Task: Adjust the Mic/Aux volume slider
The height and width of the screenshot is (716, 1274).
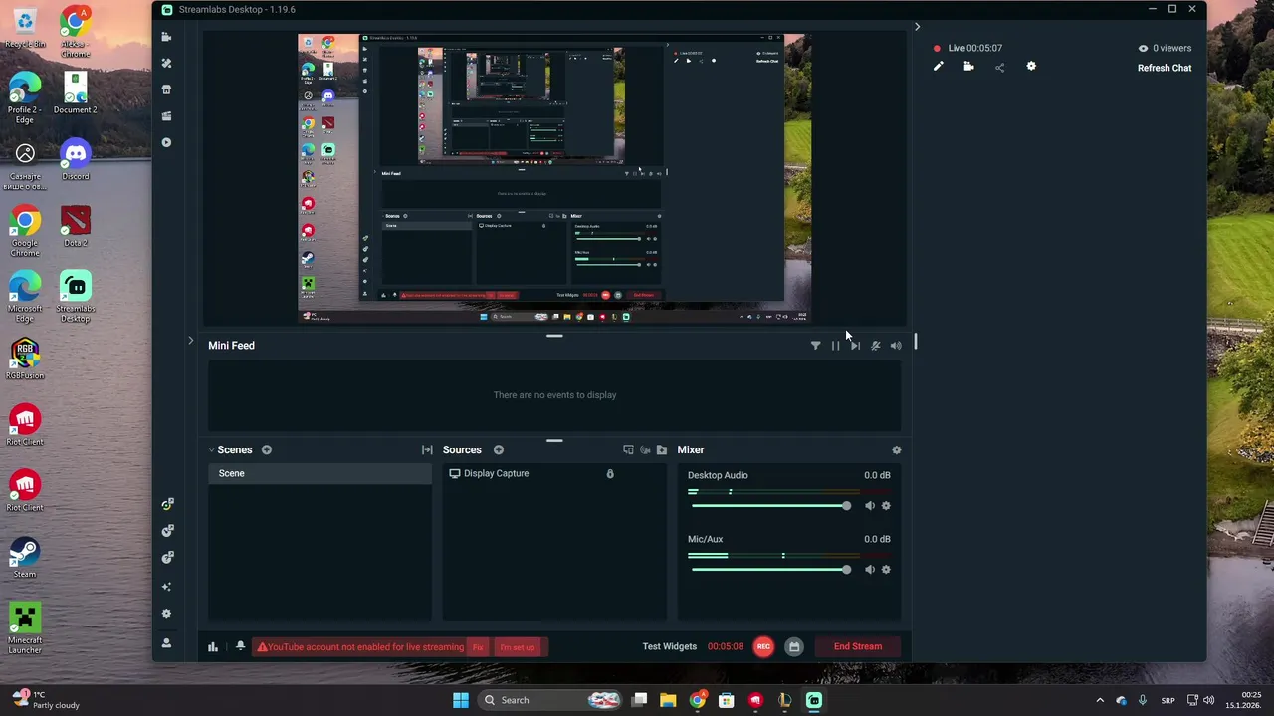Action: pyautogui.click(x=769, y=570)
